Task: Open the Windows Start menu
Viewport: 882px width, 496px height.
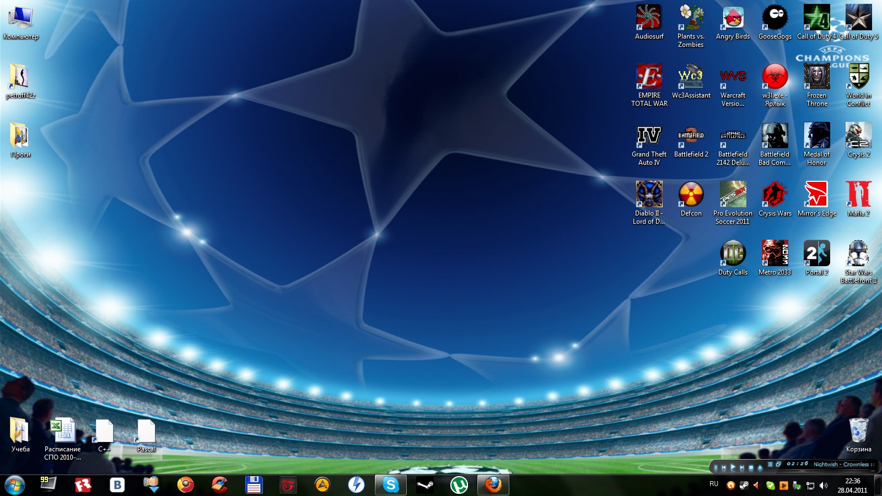Action: tap(15, 486)
